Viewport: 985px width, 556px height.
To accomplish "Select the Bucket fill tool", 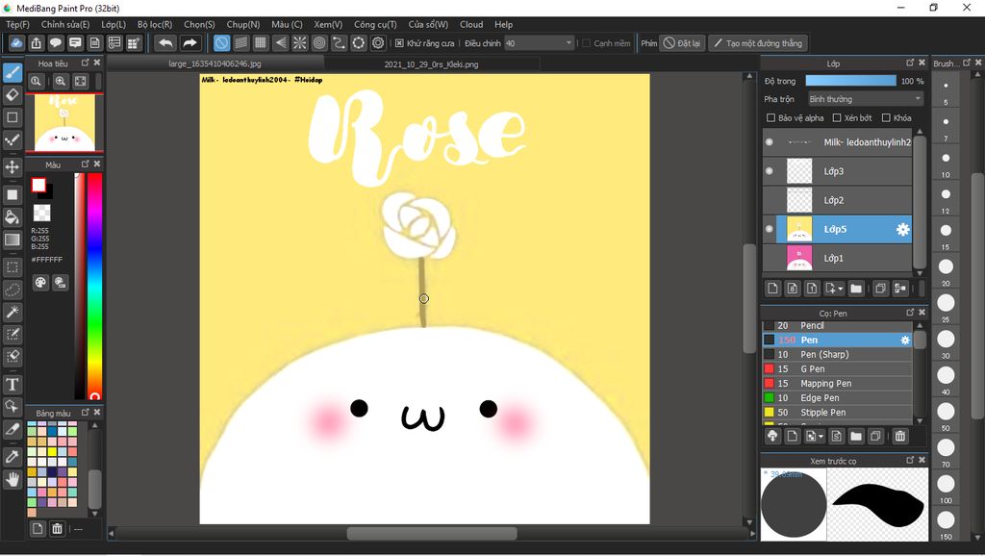I will pyautogui.click(x=12, y=217).
